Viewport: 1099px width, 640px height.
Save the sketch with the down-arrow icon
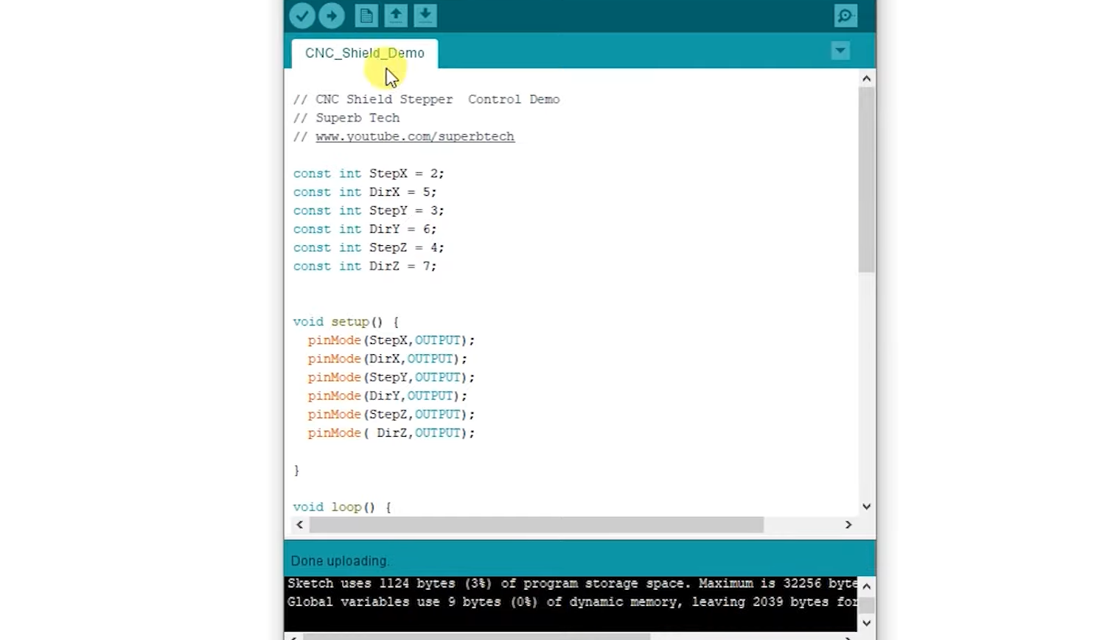pos(425,15)
